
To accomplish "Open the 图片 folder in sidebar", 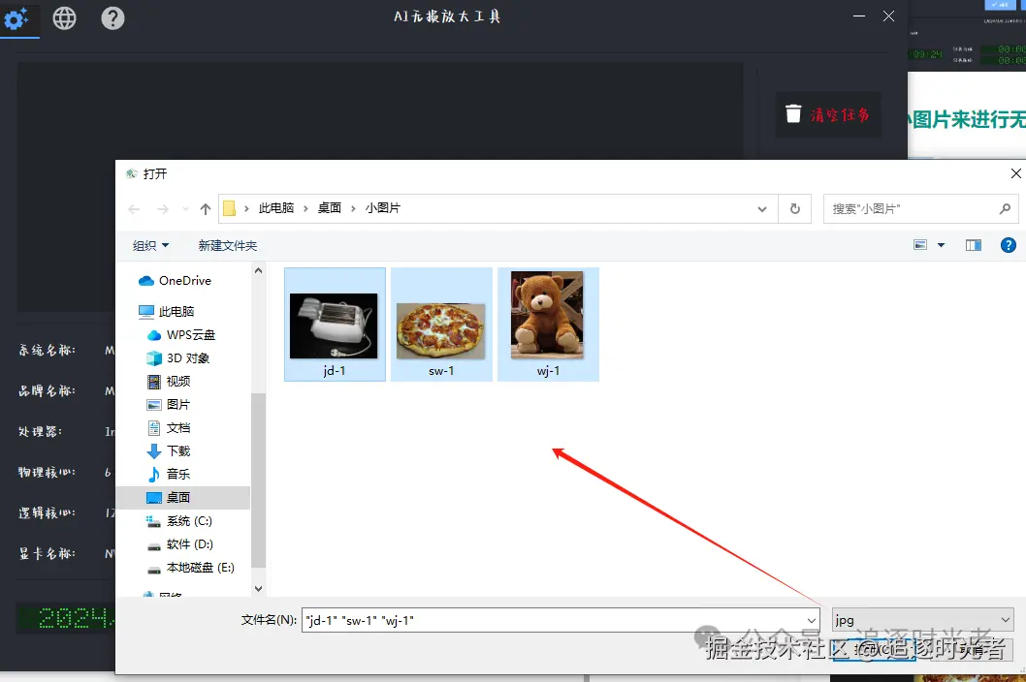I will 178,404.
